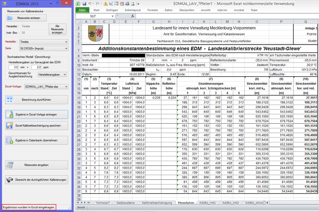This screenshot has height=212, width=319.
Task: Click the mm accuracy field showing 3,0
Action: pos(14,67)
